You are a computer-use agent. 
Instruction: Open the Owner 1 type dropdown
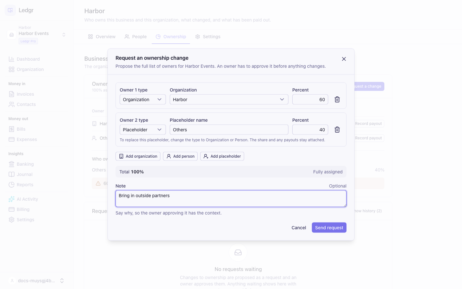pyautogui.click(x=143, y=100)
